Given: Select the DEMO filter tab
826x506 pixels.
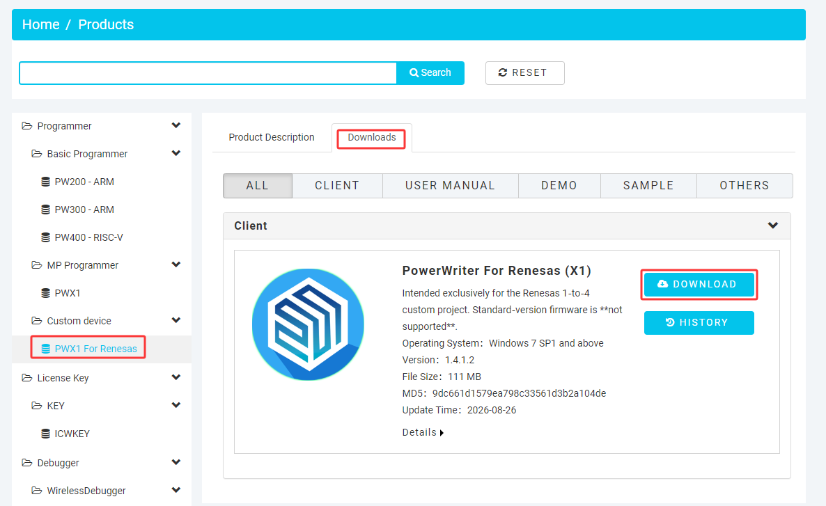Looking at the screenshot, I should tap(559, 186).
